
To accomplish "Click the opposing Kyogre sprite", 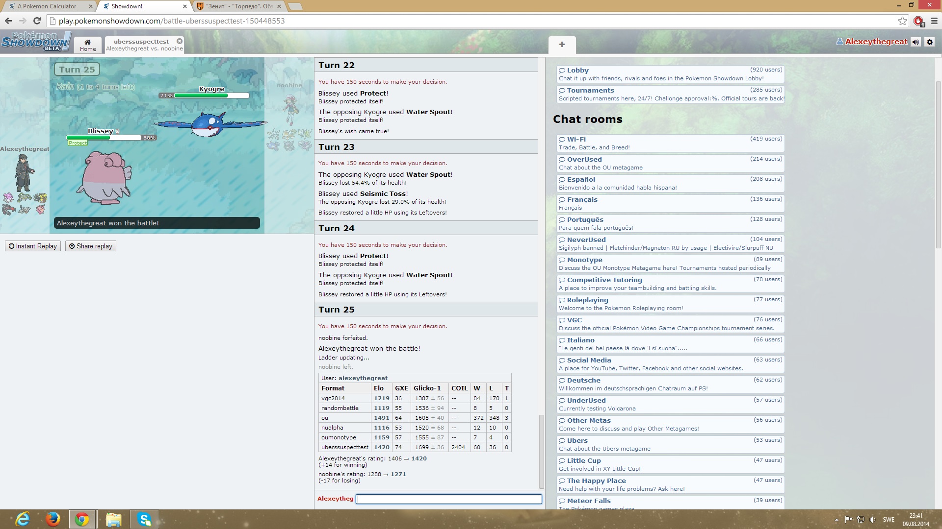I will [x=210, y=124].
